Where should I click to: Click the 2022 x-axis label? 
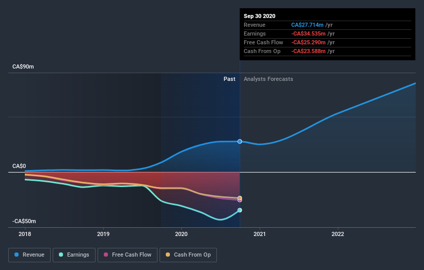[338, 234]
